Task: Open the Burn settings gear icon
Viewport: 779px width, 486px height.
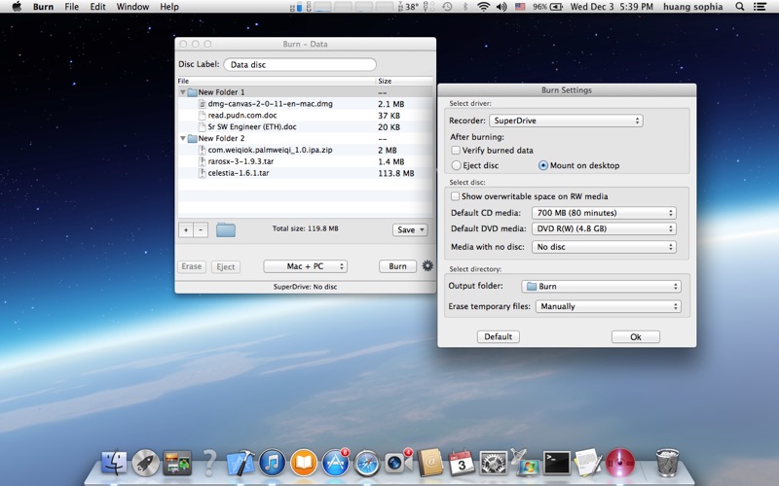Action: pyautogui.click(x=427, y=265)
